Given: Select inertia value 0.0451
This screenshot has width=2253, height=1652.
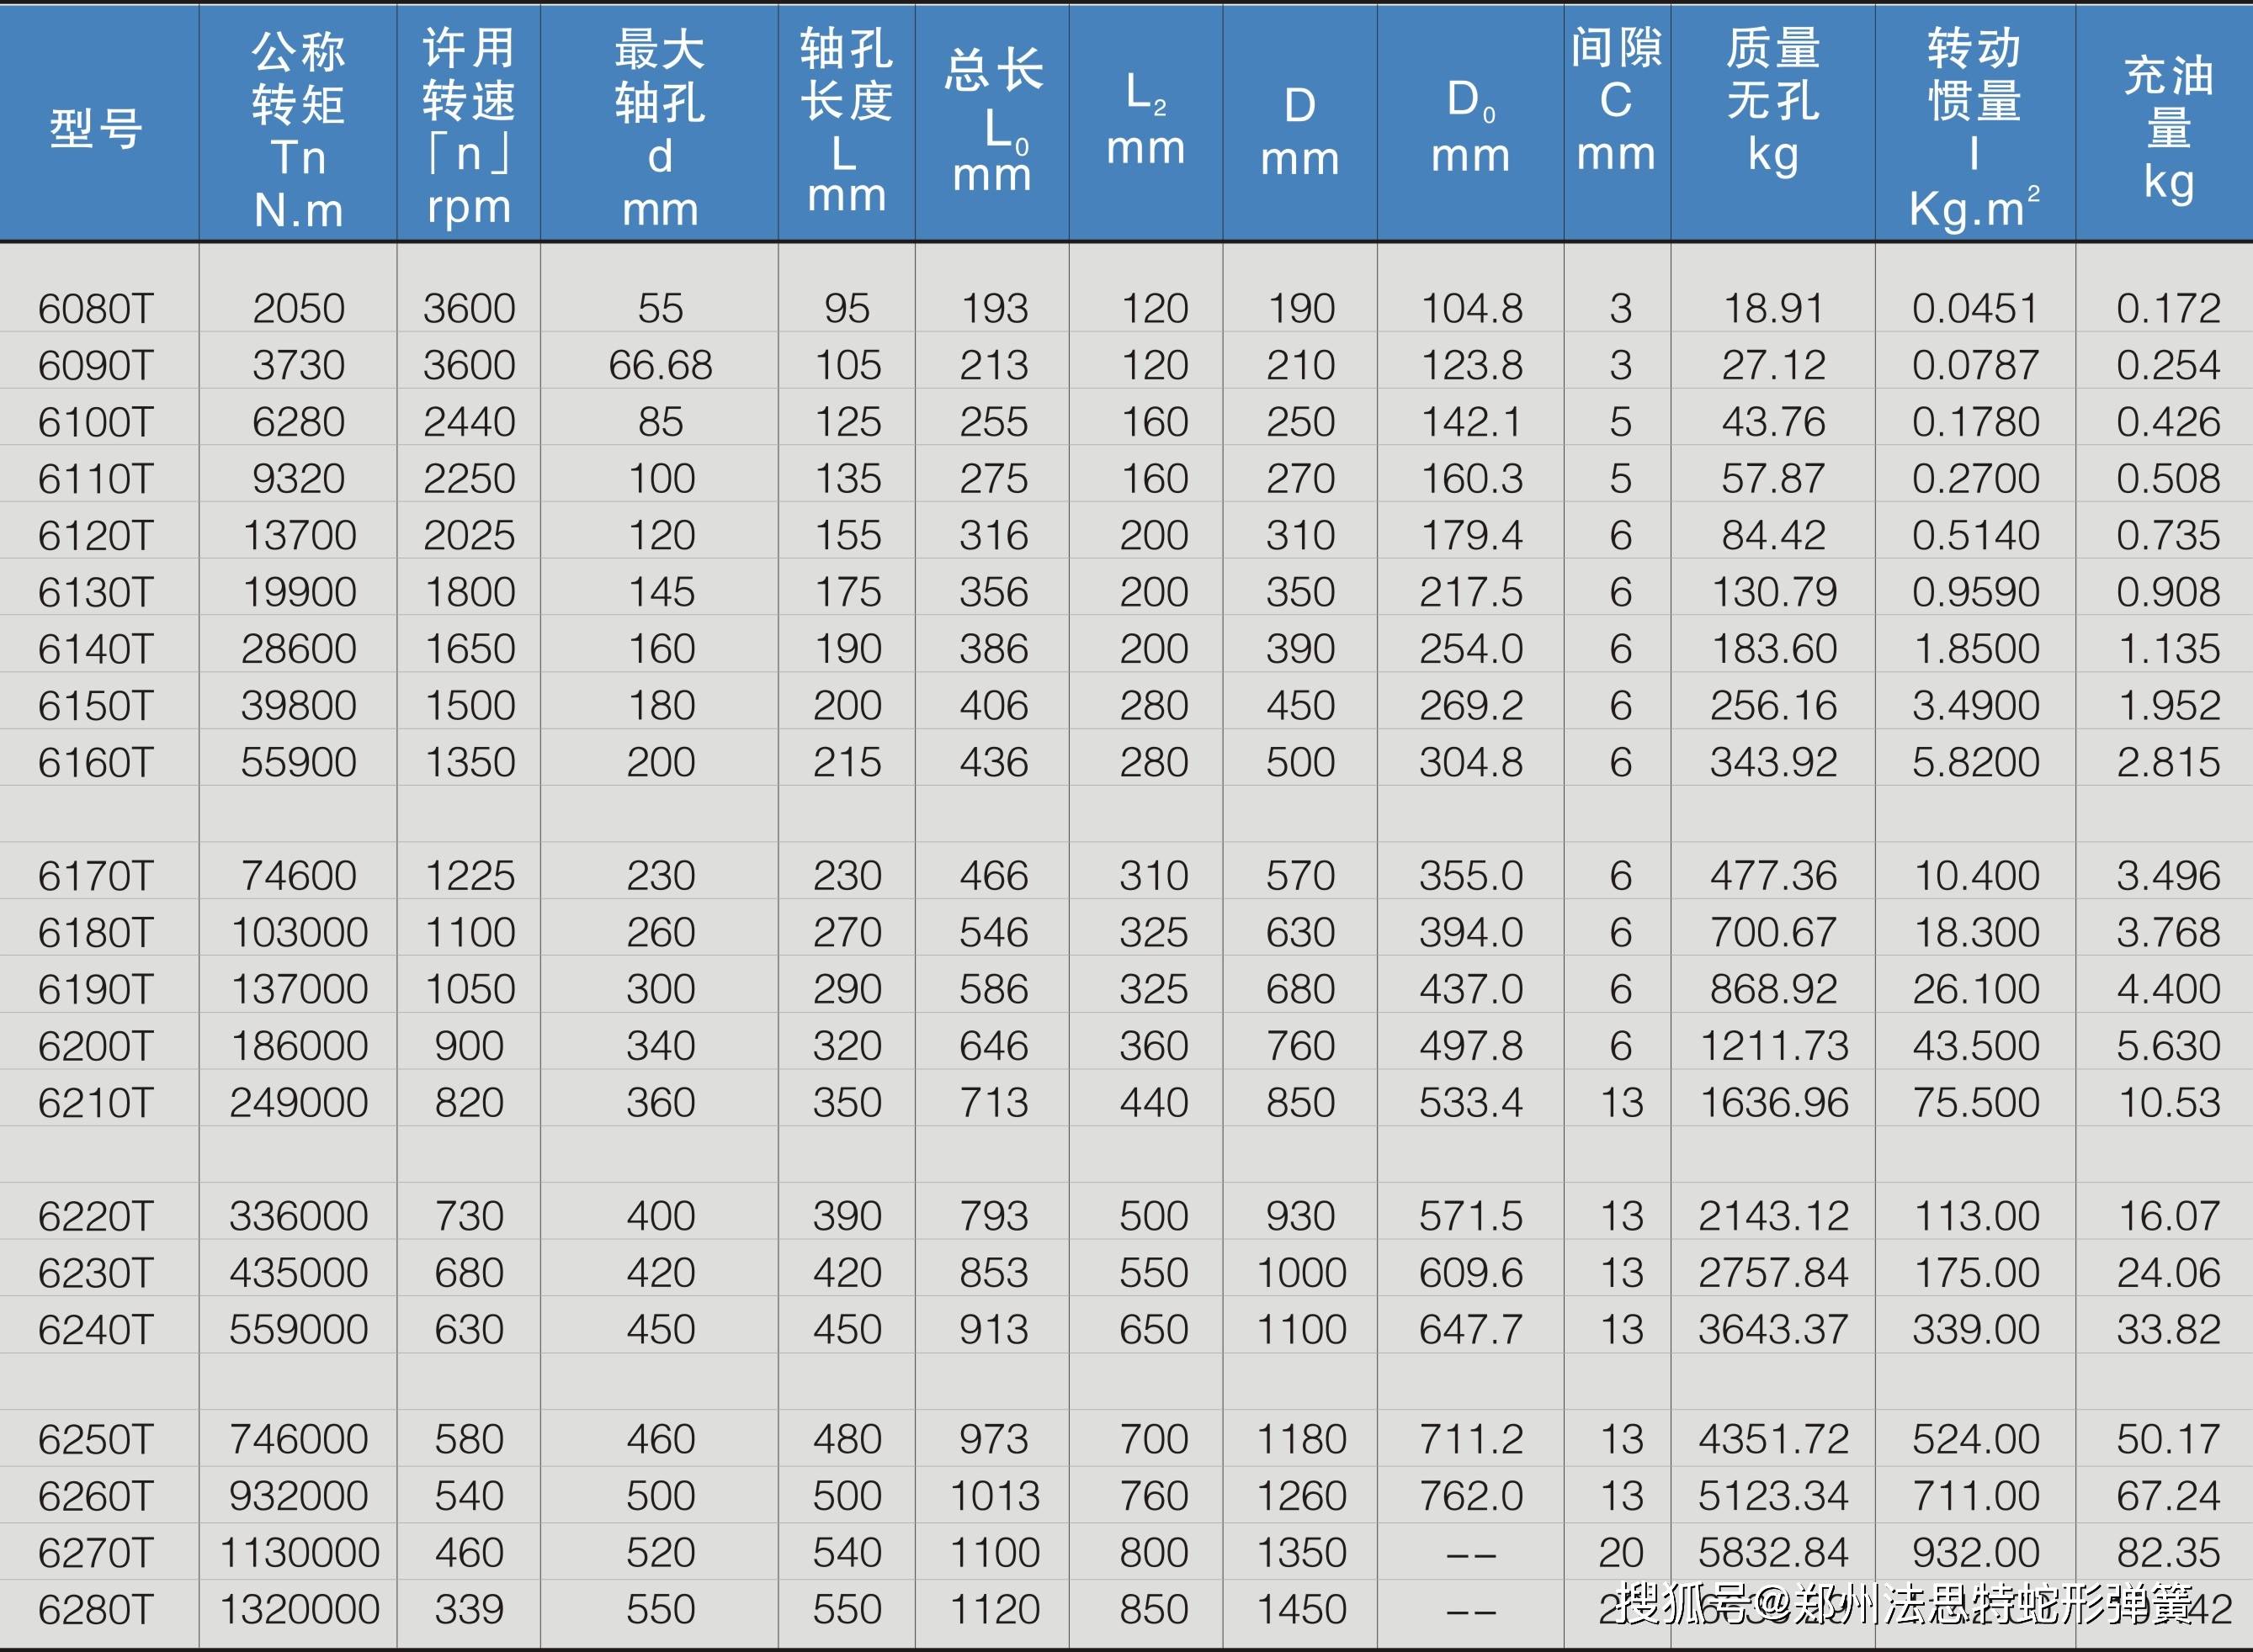Looking at the screenshot, I should (1975, 309).
